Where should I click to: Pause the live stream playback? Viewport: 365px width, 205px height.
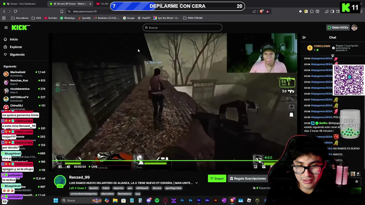[60, 167]
